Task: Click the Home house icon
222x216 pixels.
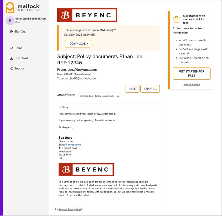Action: point(12,48)
